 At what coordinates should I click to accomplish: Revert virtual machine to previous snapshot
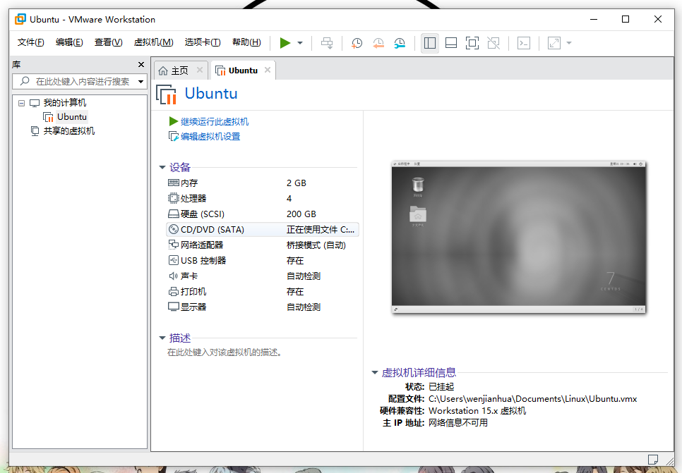(x=378, y=43)
